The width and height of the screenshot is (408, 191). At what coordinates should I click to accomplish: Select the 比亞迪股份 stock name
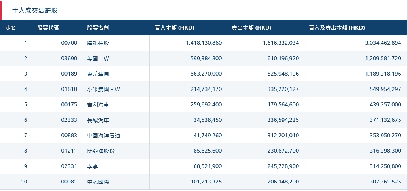pyautogui.click(x=101, y=151)
